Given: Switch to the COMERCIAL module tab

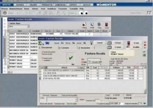Looking at the screenshot, I should (x=60, y=5).
